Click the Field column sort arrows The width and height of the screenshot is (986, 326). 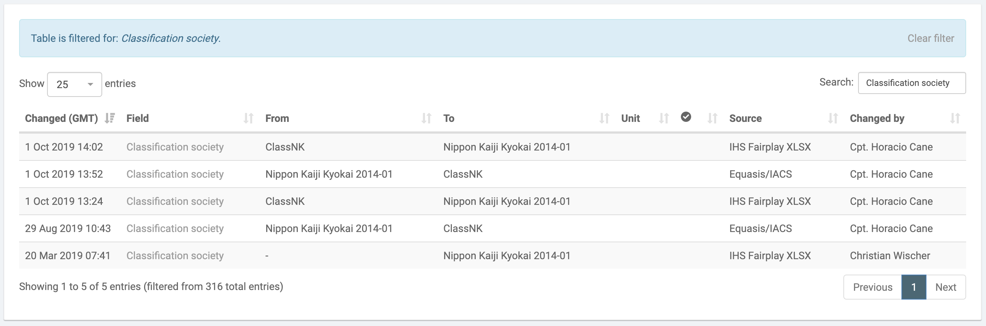click(249, 119)
